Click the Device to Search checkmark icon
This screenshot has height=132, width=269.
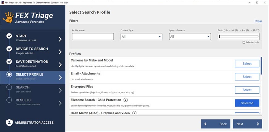pyautogui.click(x=9, y=49)
